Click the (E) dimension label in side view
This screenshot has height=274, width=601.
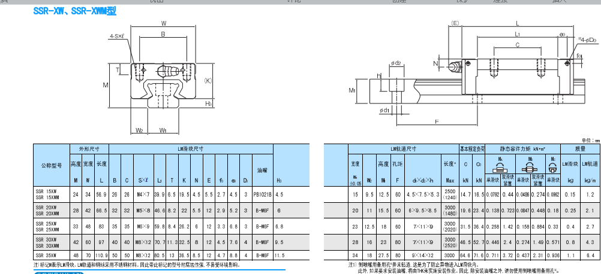coord(455,23)
